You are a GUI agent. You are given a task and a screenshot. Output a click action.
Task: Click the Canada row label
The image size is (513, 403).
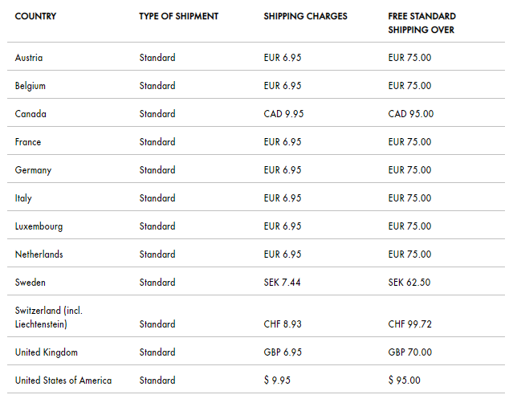pyautogui.click(x=31, y=114)
